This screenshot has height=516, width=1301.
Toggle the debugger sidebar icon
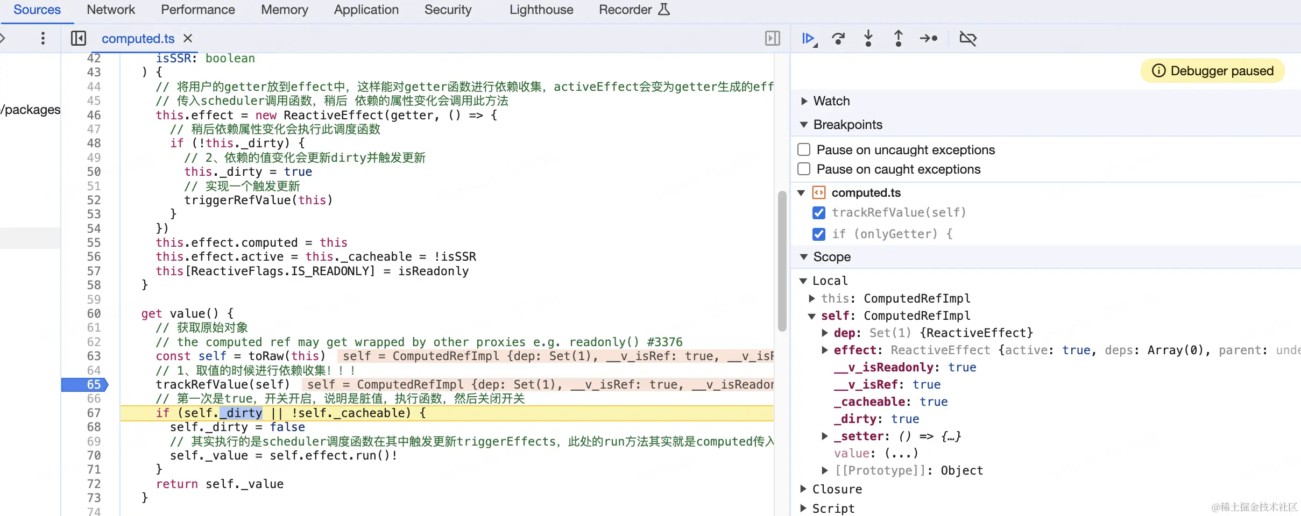[x=772, y=38]
